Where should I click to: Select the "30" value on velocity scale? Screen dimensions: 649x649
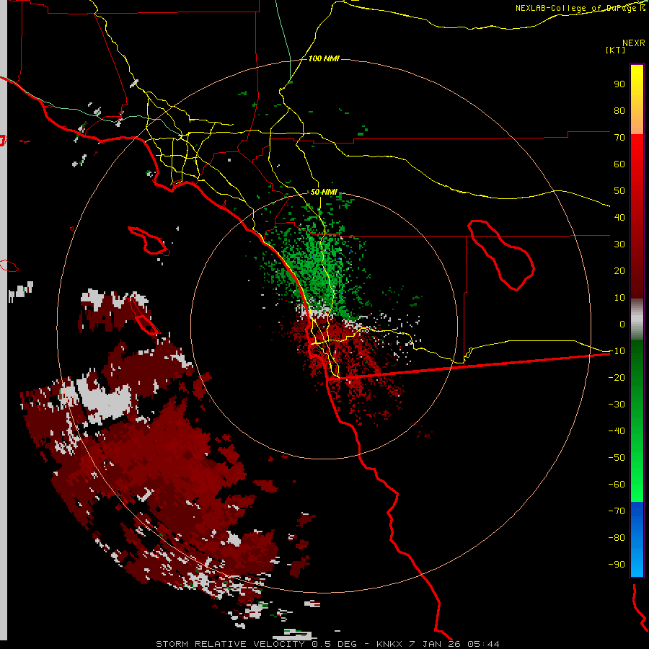pyautogui.click(x=619, y=244)
